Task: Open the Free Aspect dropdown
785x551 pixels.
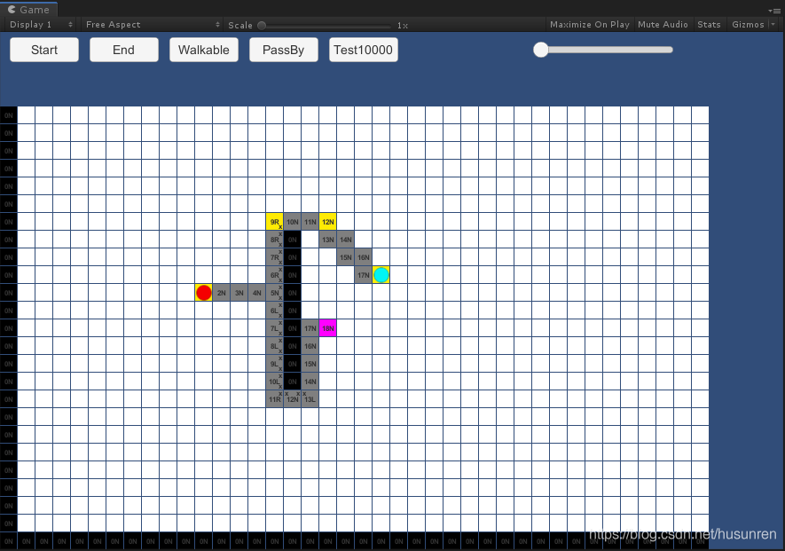Action: pos(153,25)
